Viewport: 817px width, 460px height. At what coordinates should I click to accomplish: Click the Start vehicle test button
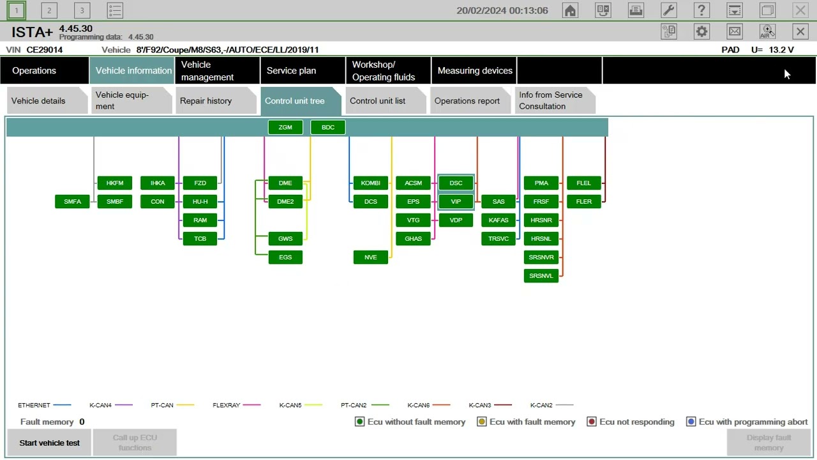(49, 443)
